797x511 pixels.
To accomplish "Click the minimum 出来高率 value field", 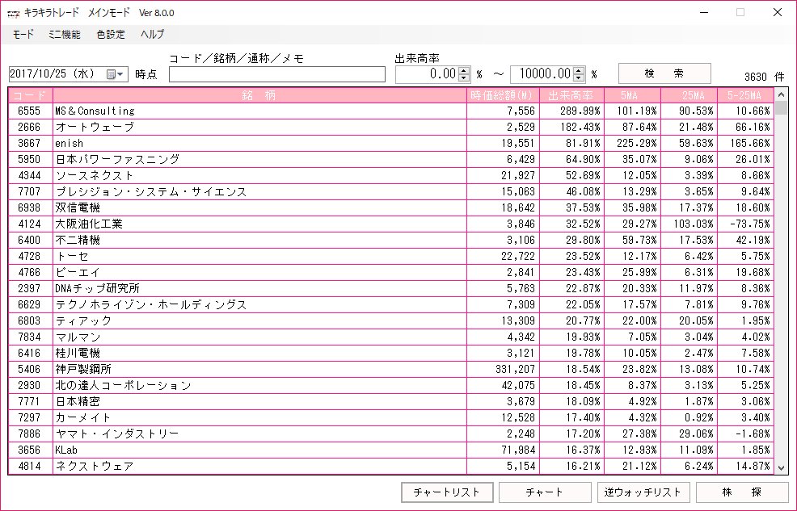I will (x=427, y=74).
